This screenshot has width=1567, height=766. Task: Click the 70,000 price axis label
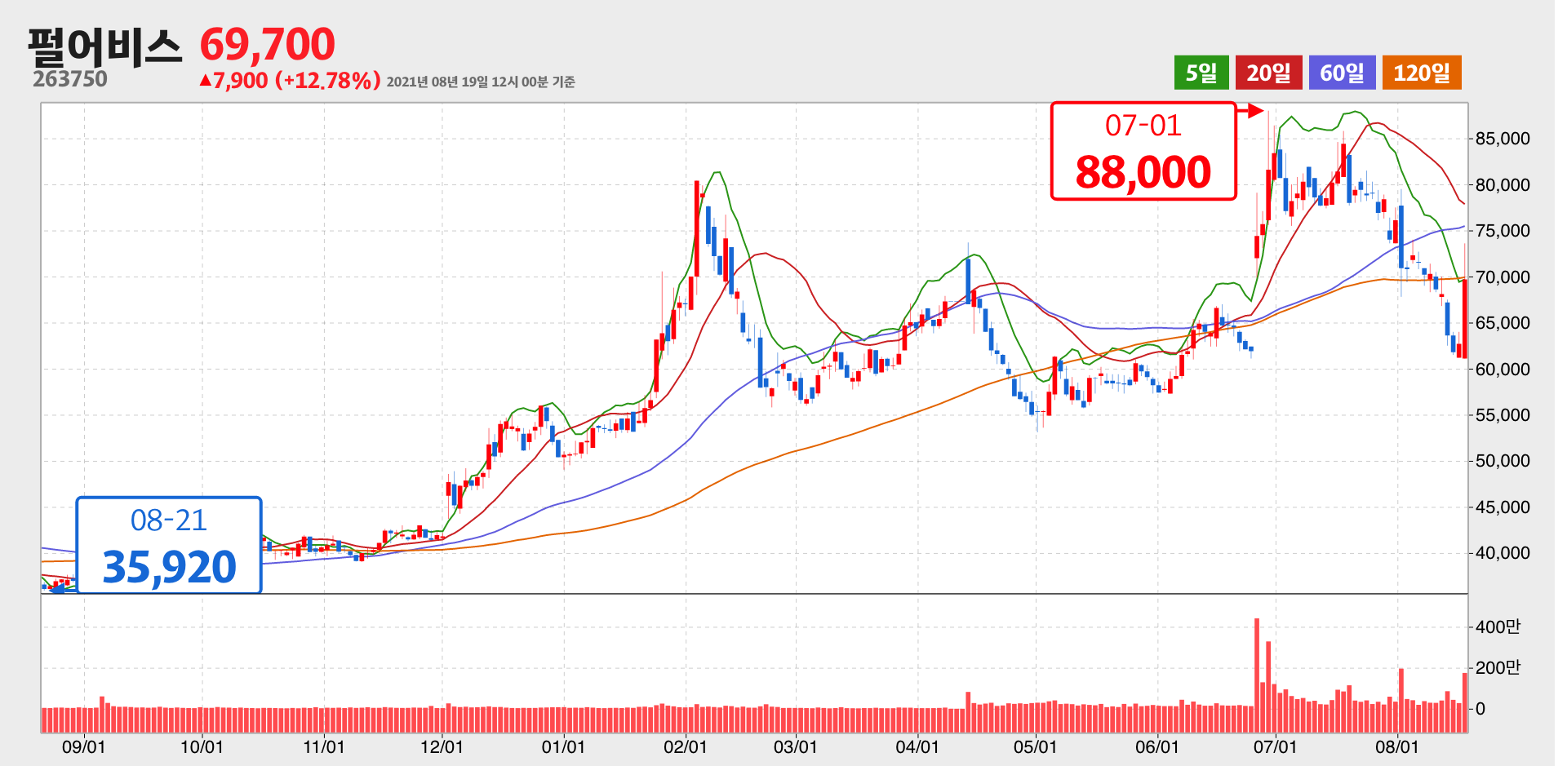(1503, 277)
